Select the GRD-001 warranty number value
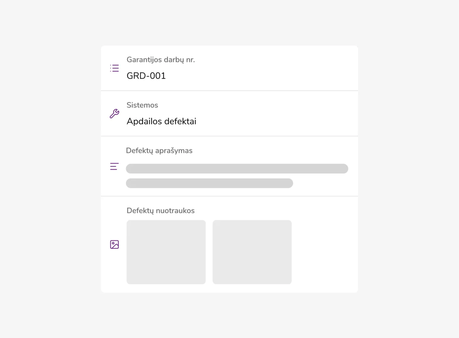Viewport: 459px width, 338px height. coord(146,76)
